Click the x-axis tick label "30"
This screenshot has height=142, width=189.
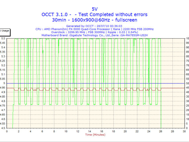point(184,131)
